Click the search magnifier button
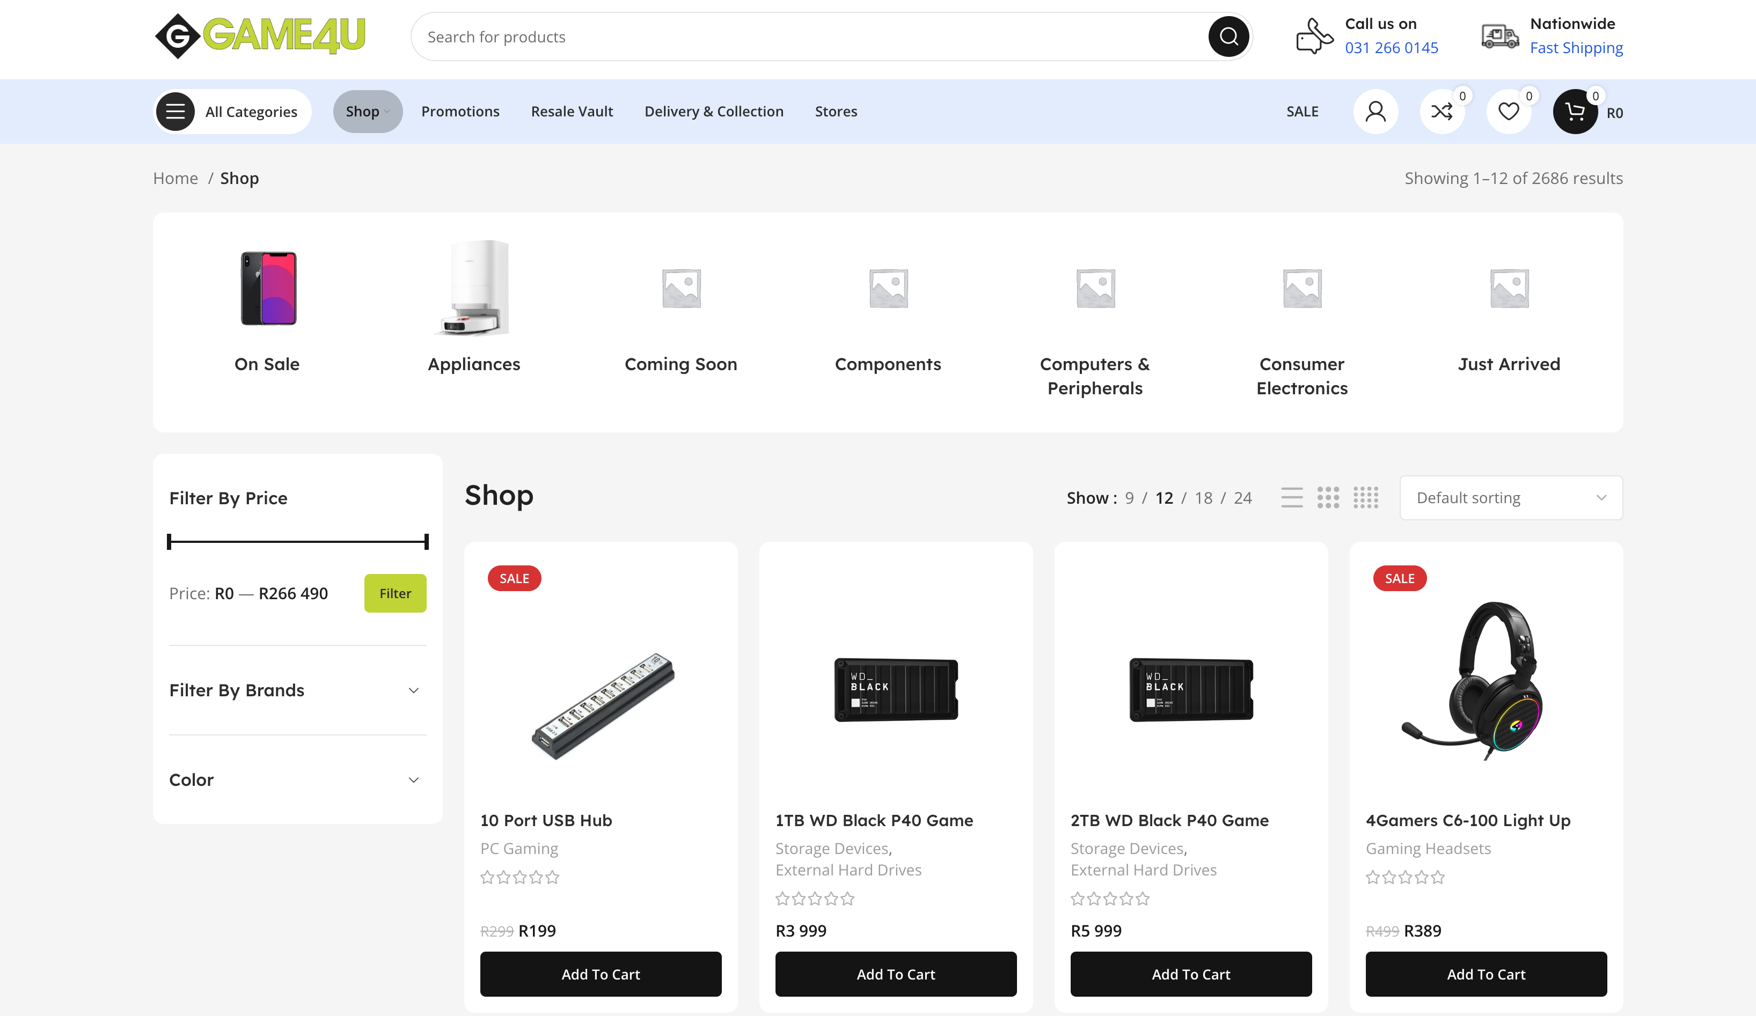This screenshot has height=1016, width=1756. click(1228, 36)
